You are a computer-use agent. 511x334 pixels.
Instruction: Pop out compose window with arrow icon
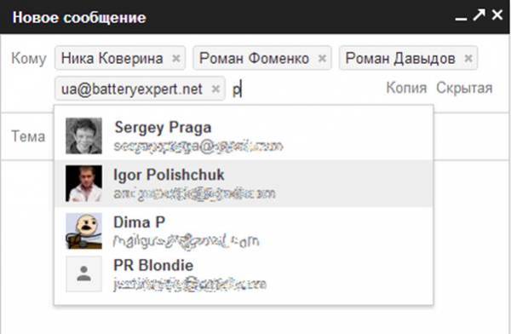point(479,15)
